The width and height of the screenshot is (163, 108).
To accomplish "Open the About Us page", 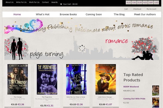I will (10, 2).
